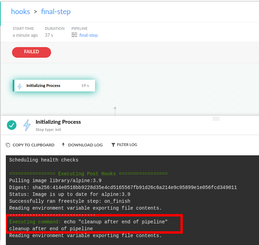Open the final-step pipeline link under Pipeline
The height and width of the screenshot is (245, 259).
pos(89,35)
